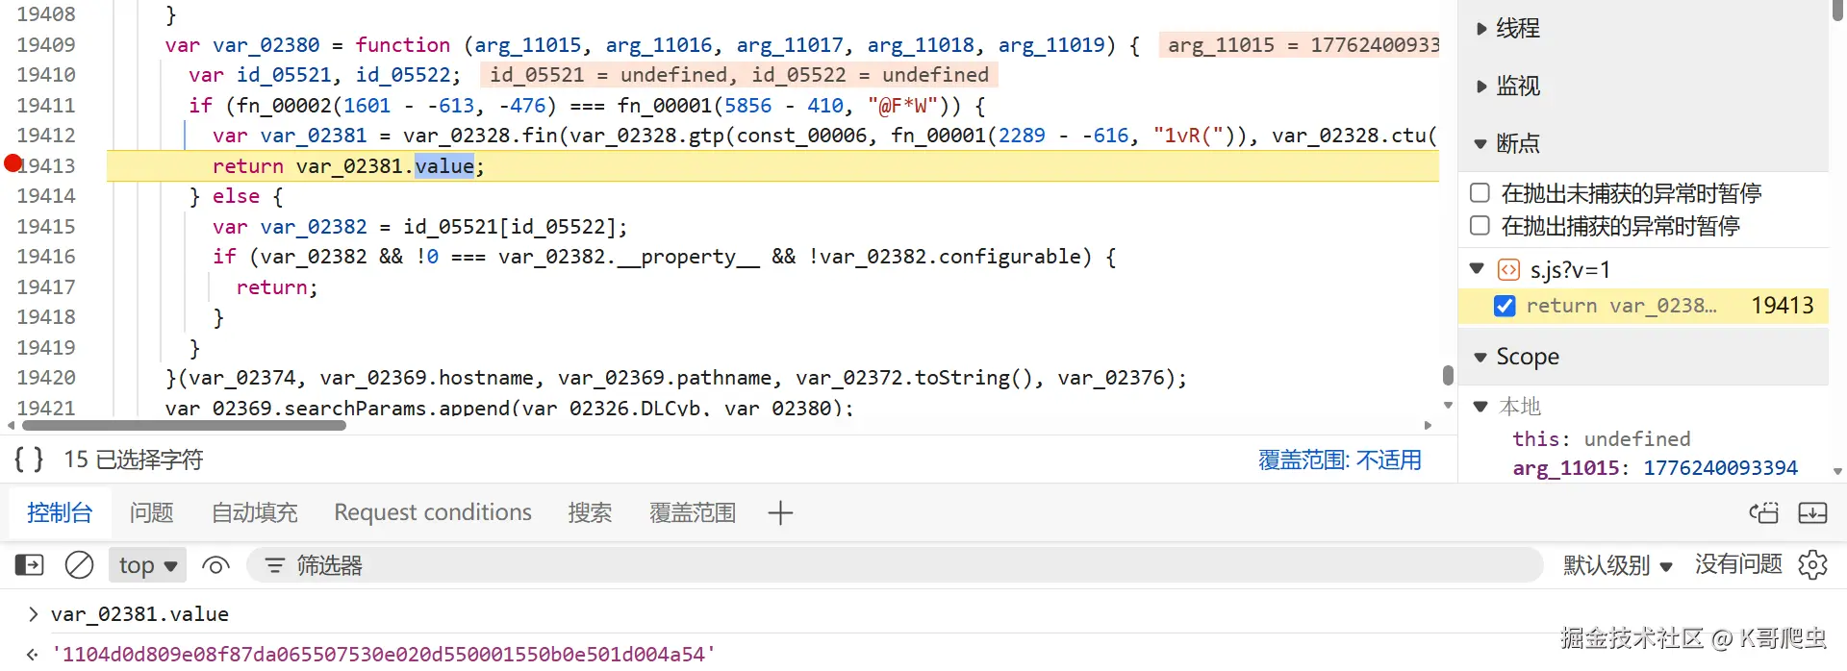The width and height of the screenshot is (1847, 671).
Task: Click the 'return var_0238…' breakpoint entry text
Action: pyautogui.click(x=1621, y=306)
